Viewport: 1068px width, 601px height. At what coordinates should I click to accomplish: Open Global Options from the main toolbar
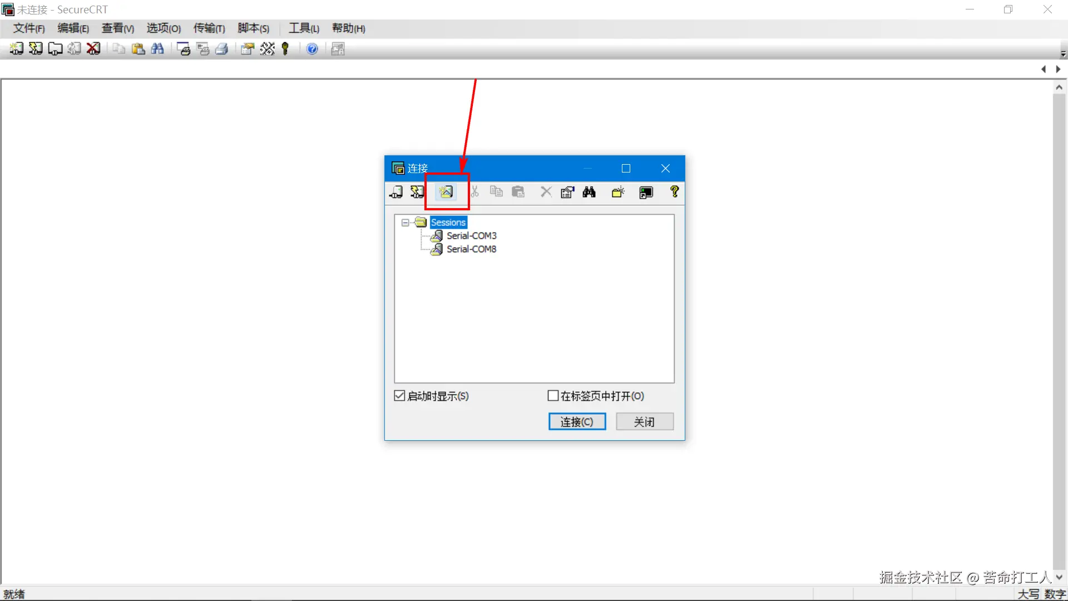[x=267, y=49]
